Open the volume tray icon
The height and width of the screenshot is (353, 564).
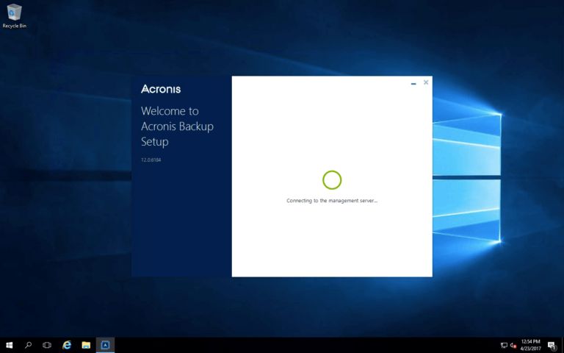point(513,346)
